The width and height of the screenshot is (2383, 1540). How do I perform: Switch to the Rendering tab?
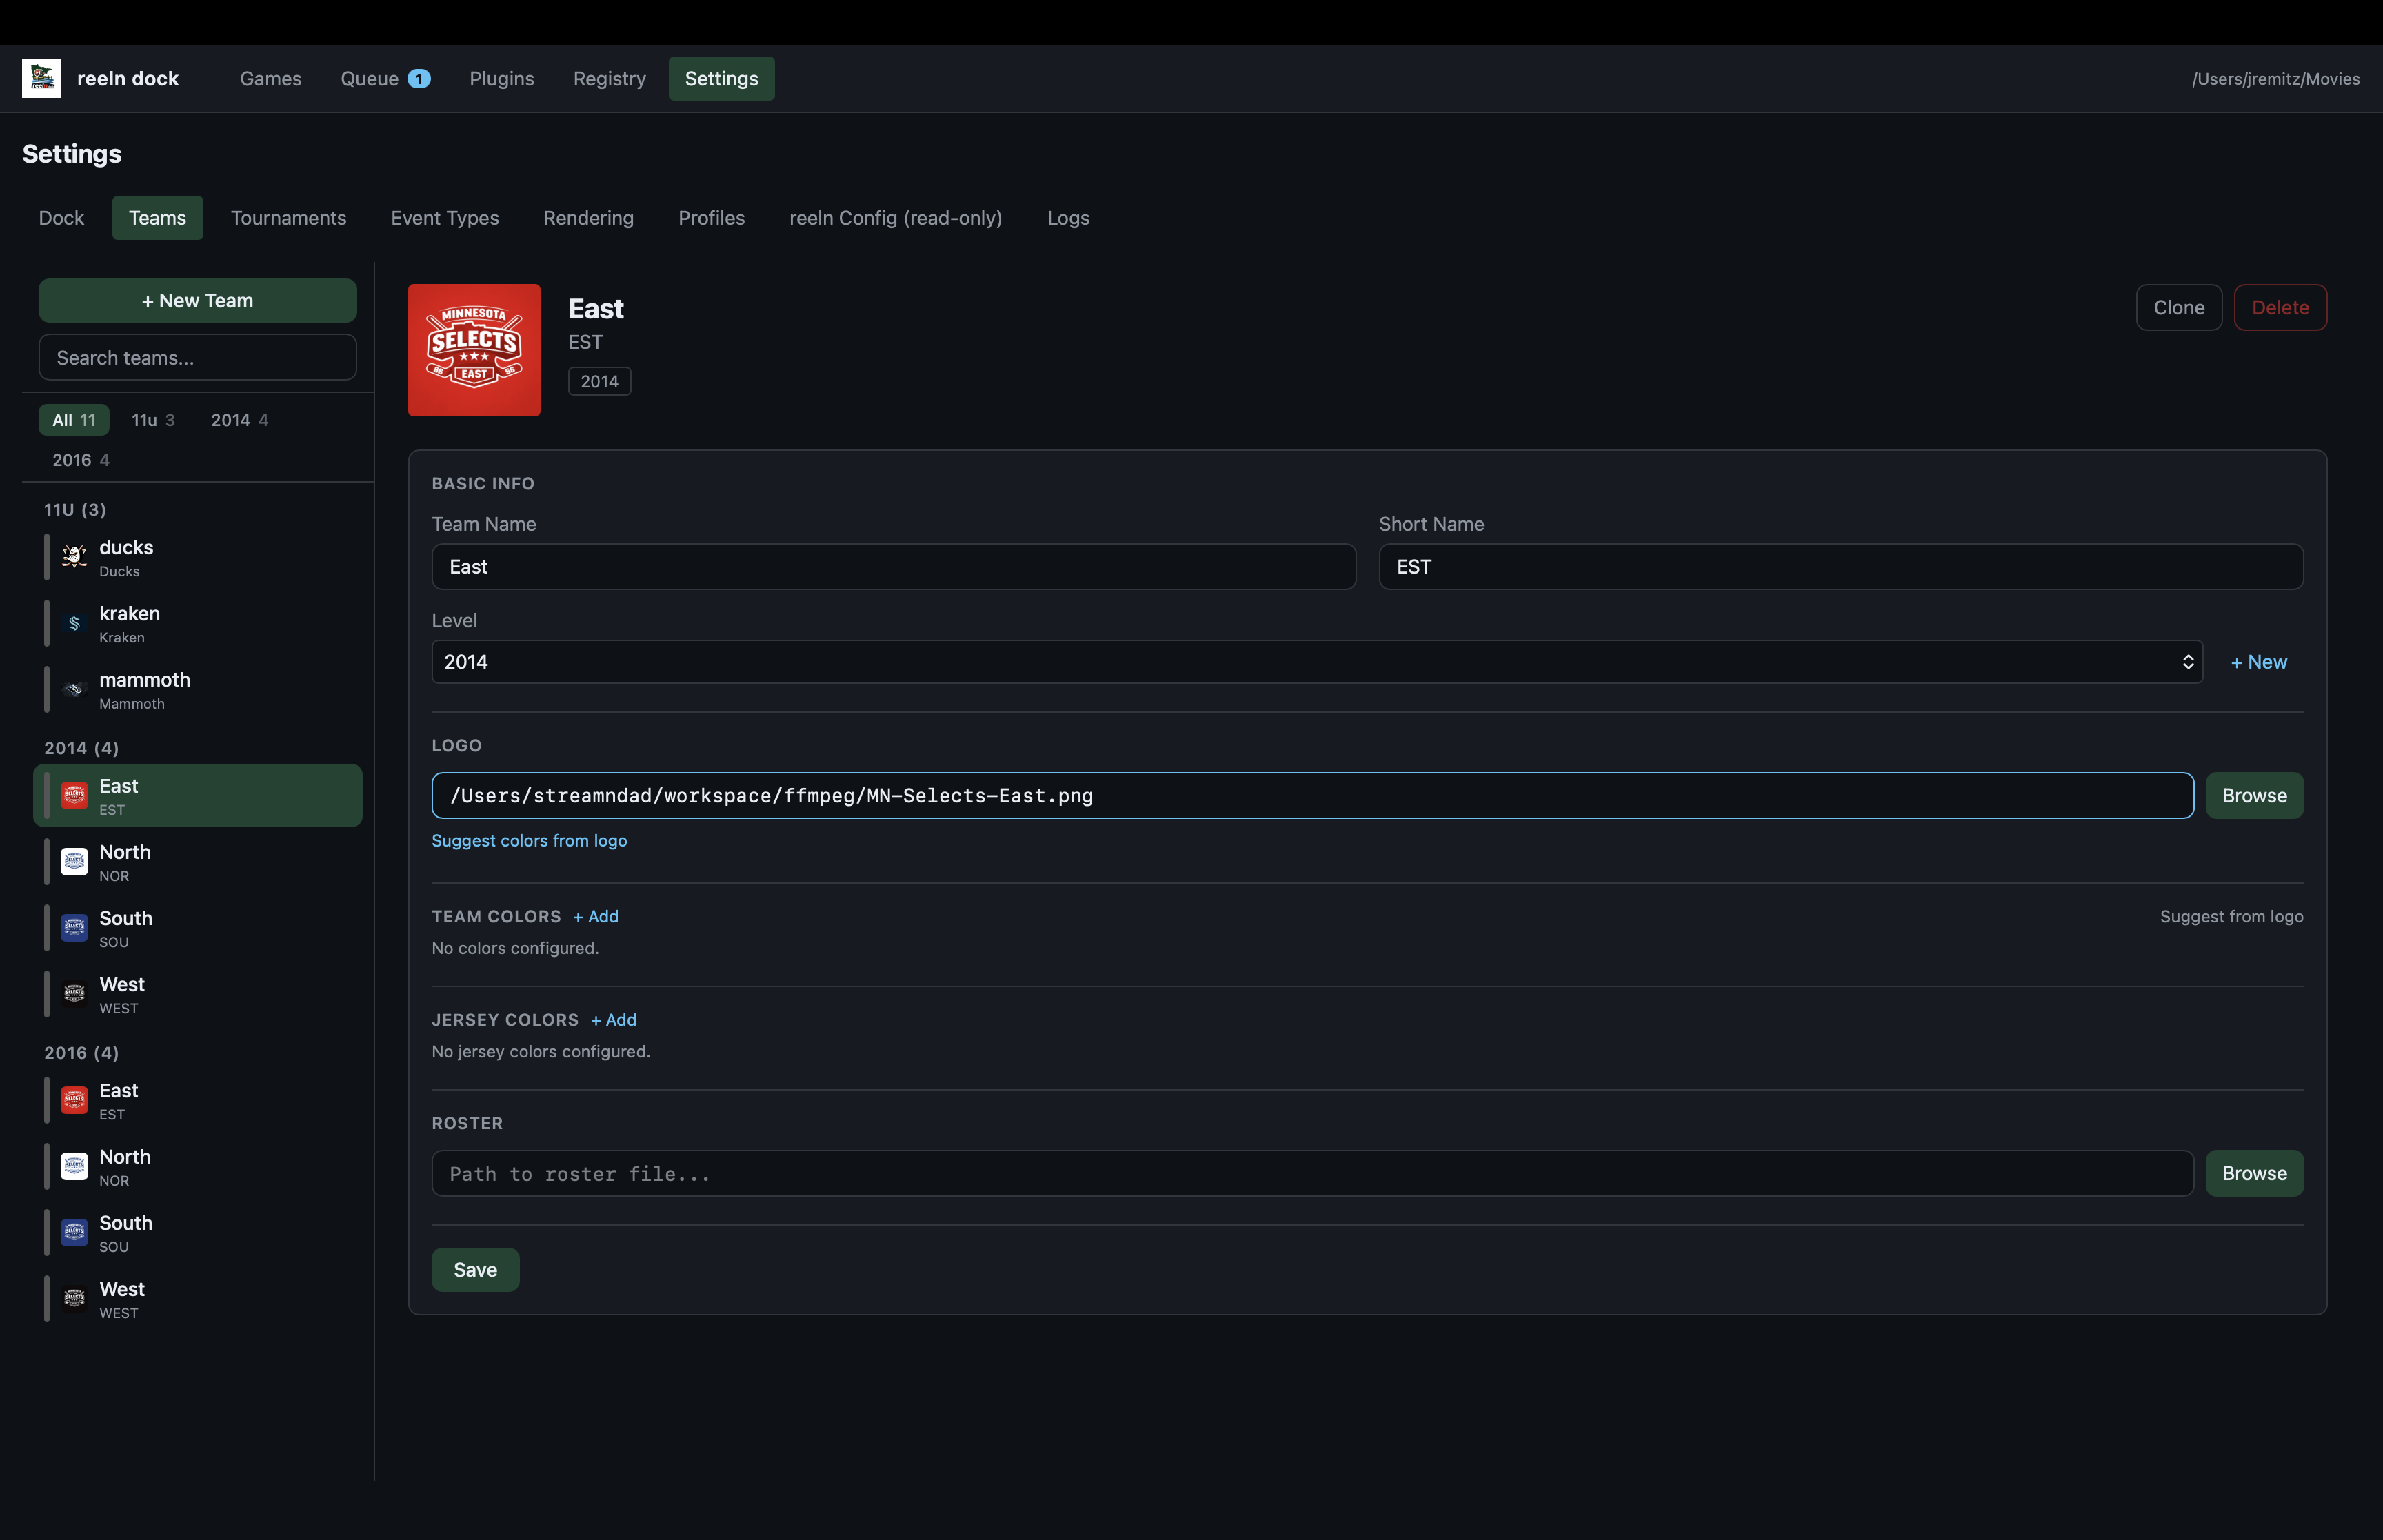[588, 218]
